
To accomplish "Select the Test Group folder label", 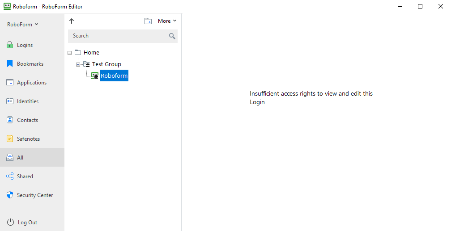I will [106, 64].
